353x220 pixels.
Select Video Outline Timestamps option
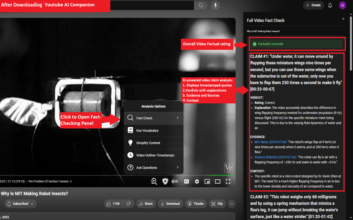tap(154, 155)
